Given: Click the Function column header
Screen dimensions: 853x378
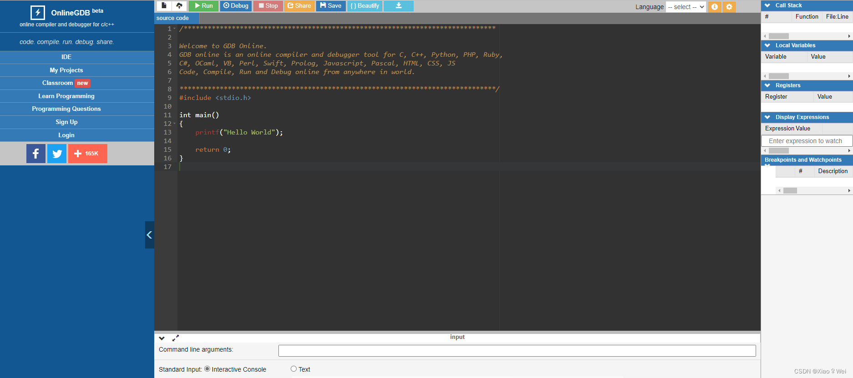Looking at the screenshot, I should coord(807,17).
